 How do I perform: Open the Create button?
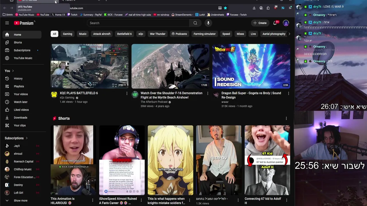[260, 23]
